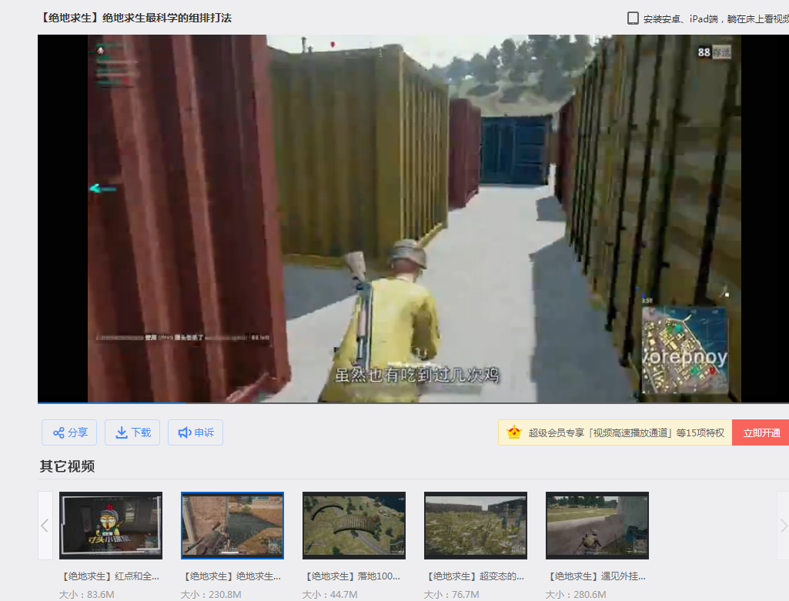Open the parachute landing video thumbnail
The image size is (789, 601).
(x=354, y=526)
